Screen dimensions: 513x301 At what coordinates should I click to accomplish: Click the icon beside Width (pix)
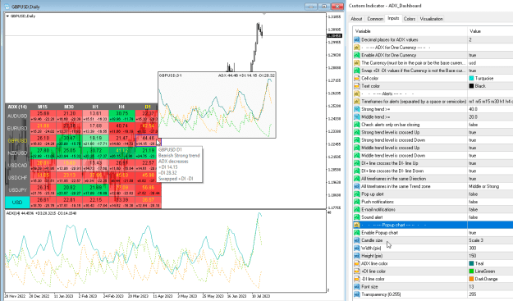click(357, 248)
